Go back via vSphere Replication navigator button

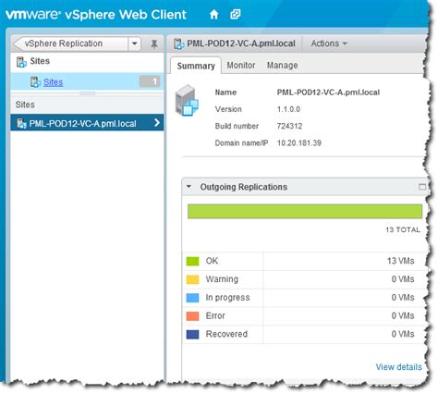coord(71,43)
